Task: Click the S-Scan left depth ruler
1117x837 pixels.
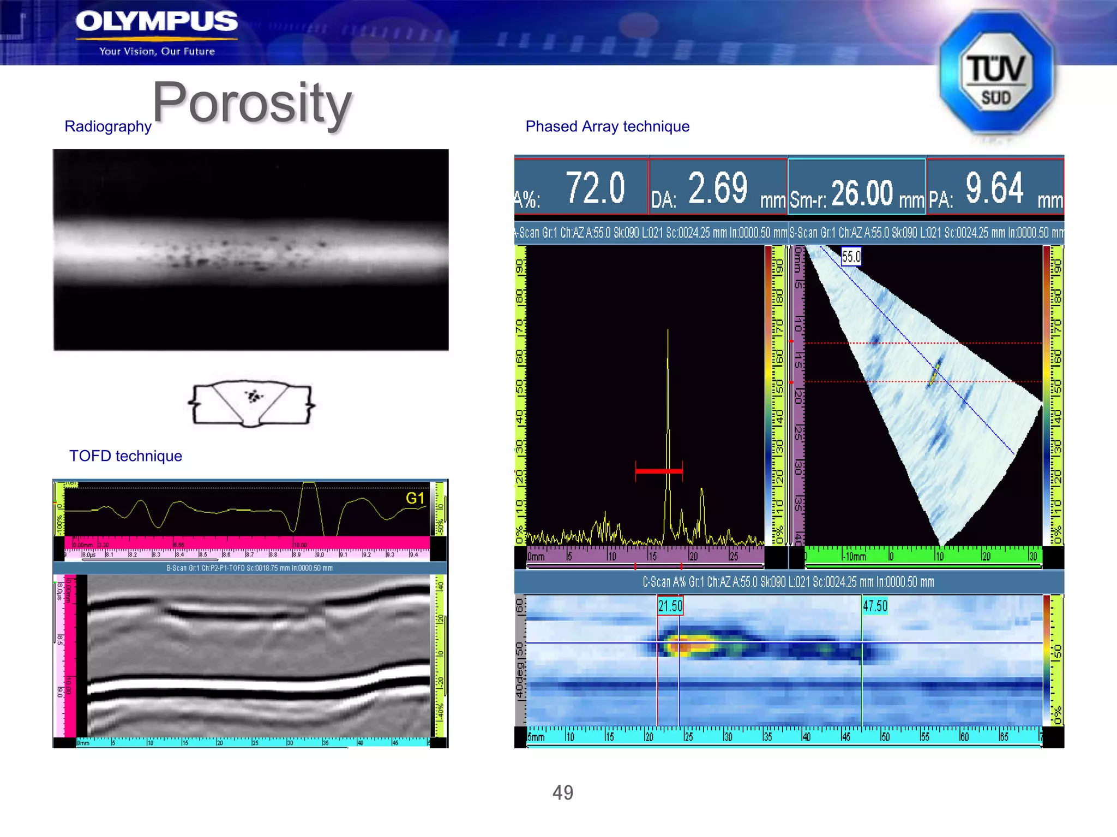Action: (798, 395)
